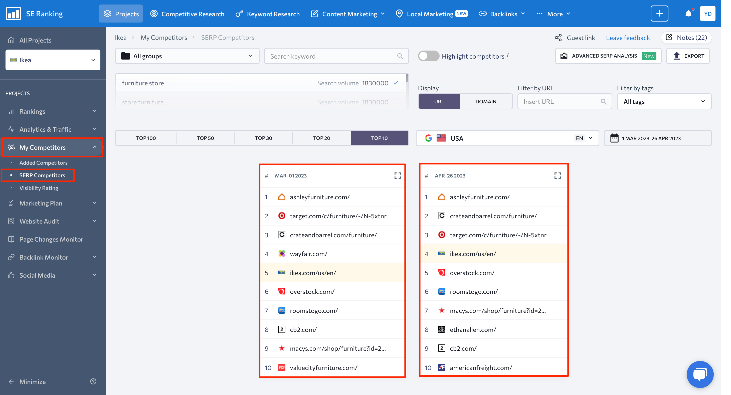
Task: Click the Page Changes Monitor icon
Action: coord(11,239)
